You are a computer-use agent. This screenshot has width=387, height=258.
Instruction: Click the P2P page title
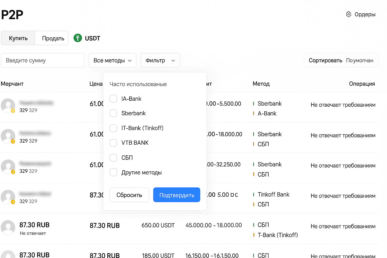point(12,15)
